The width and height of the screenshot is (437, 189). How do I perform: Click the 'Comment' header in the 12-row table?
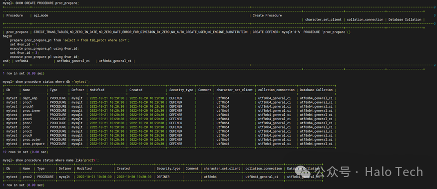pos(205,90)
